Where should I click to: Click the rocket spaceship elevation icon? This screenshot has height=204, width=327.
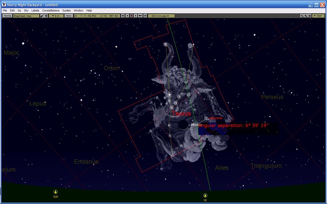46,16
